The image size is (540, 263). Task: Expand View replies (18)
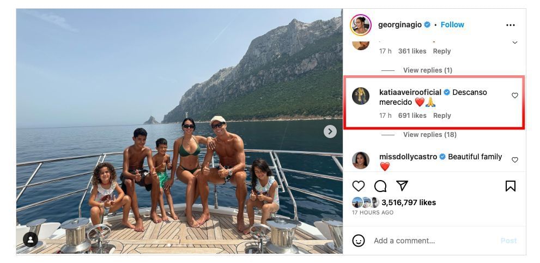429,135
